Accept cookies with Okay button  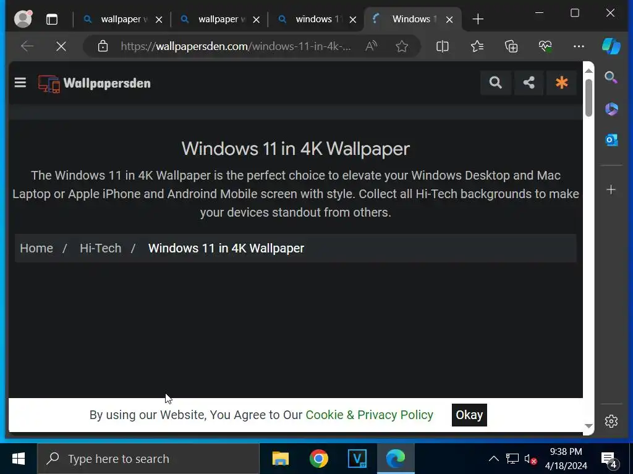(x=469, y=415)
